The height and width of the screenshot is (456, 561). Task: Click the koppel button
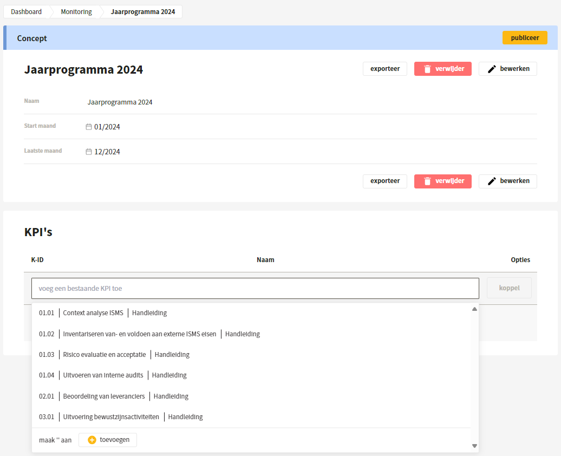tap(509, 288)
